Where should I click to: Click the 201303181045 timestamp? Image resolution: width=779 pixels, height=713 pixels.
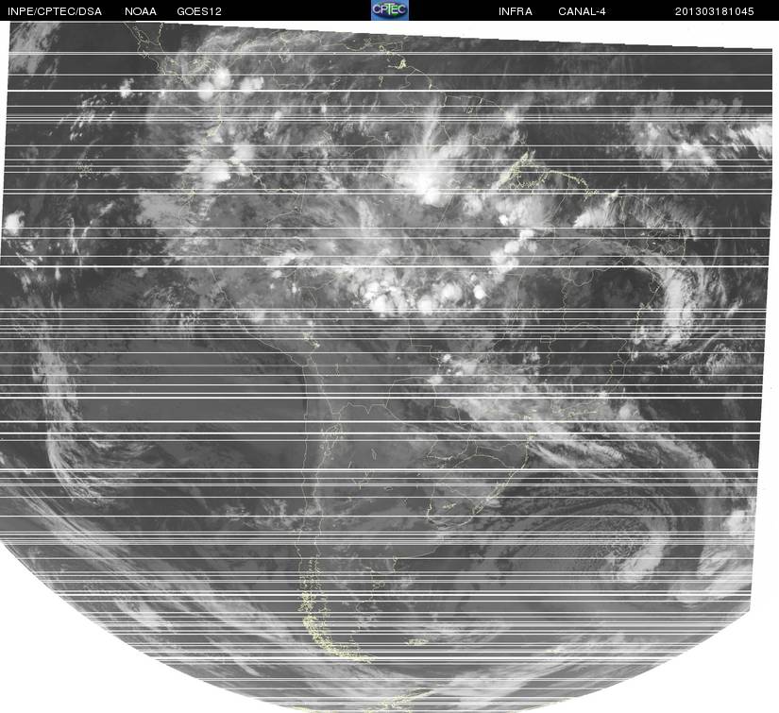click(x=715, y=11)
